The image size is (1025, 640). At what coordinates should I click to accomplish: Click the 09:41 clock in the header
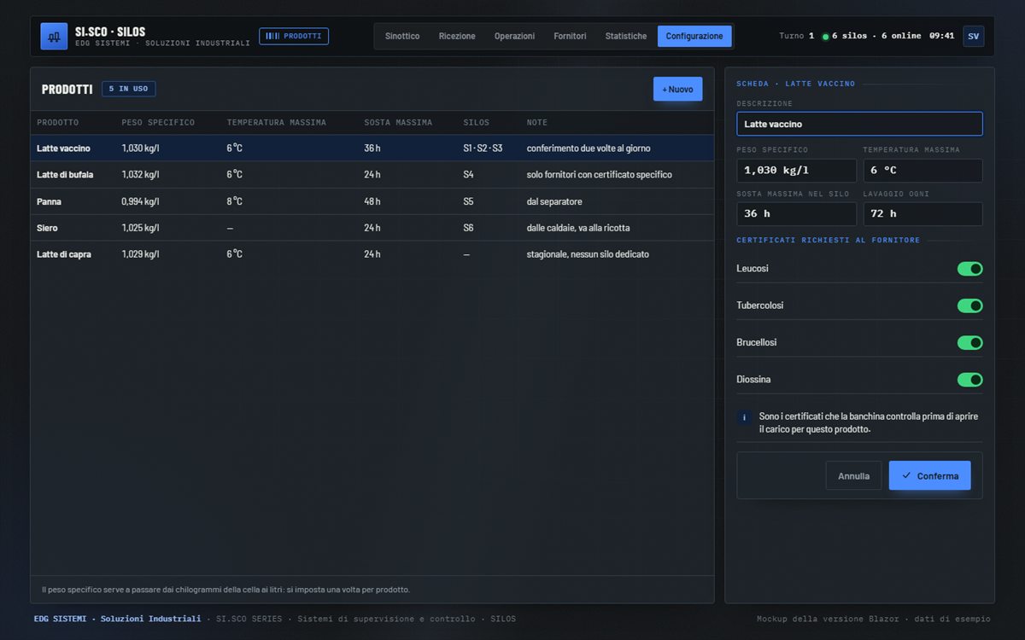click(942, 36)
